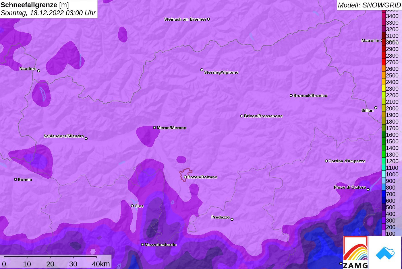The image size is (402, 269).
Task: Select the Predazzo town label
Action: tap(221, 217)
